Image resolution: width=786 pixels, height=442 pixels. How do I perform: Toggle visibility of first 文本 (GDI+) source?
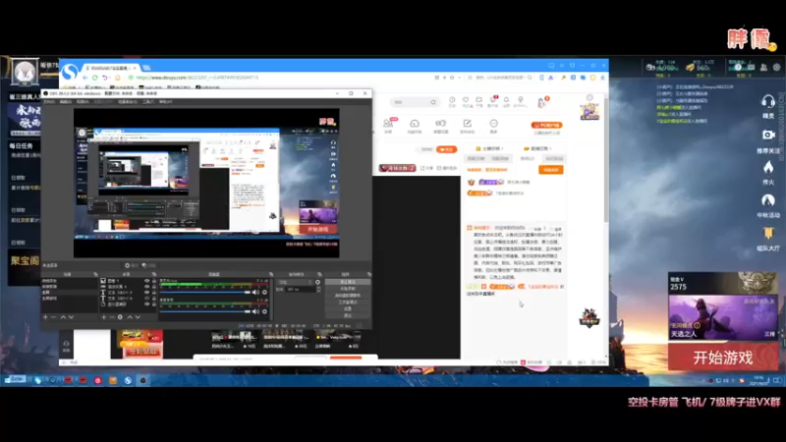coord(146,292)
